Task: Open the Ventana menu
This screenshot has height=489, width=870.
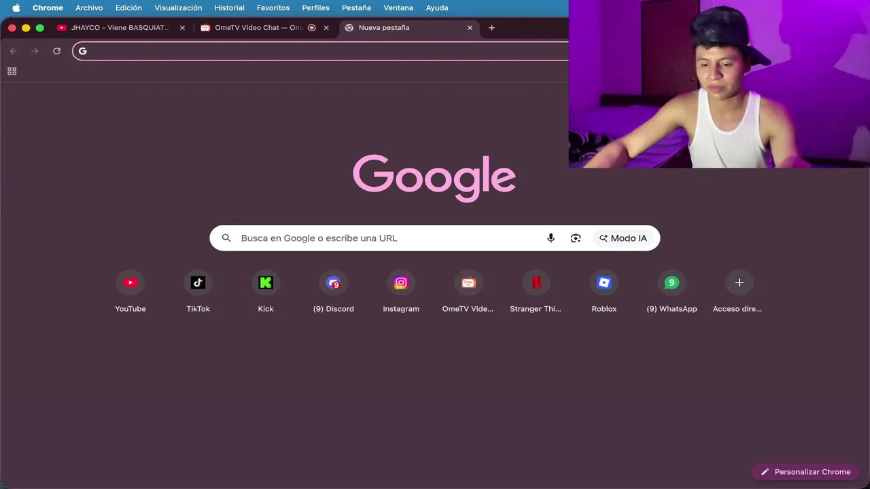Action: tap(398, 8)
